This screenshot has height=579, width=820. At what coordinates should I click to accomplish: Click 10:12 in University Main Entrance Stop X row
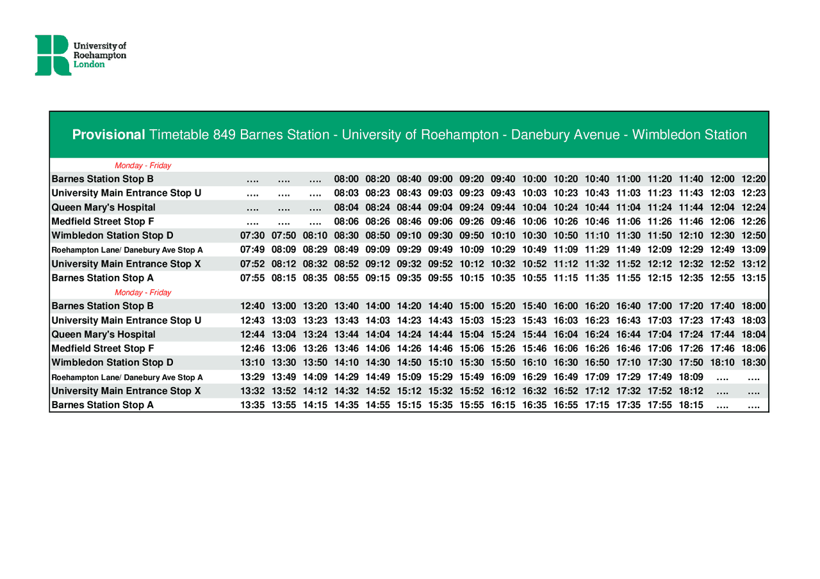[x=472, y=264]
